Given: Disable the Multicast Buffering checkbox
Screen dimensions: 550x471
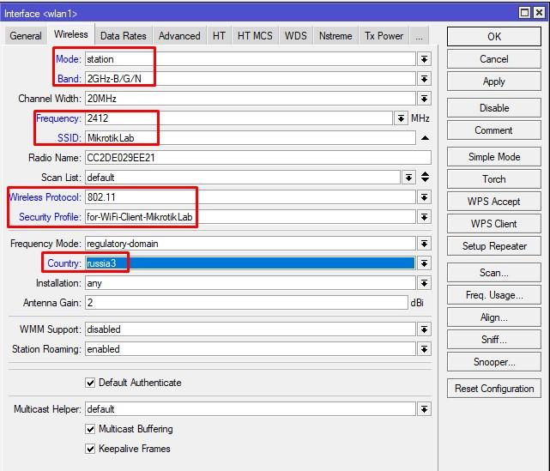Looking at the screenshot, I should pos(91,429).
